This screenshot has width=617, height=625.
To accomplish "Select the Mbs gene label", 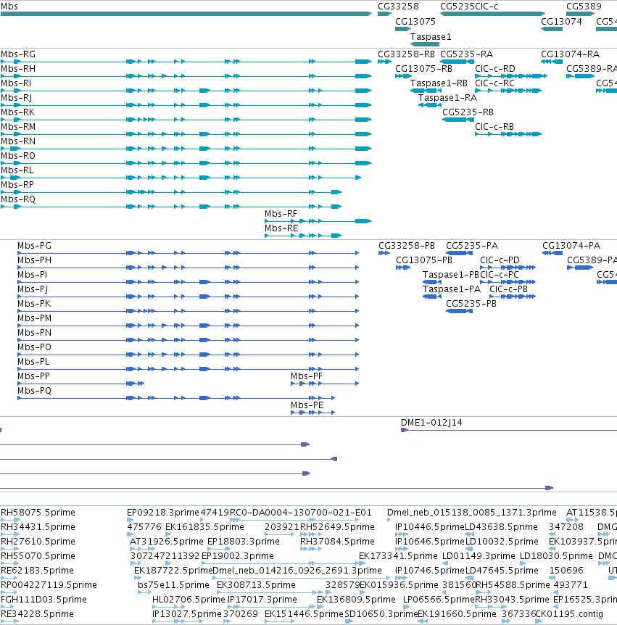I will (x=9, y=7).
